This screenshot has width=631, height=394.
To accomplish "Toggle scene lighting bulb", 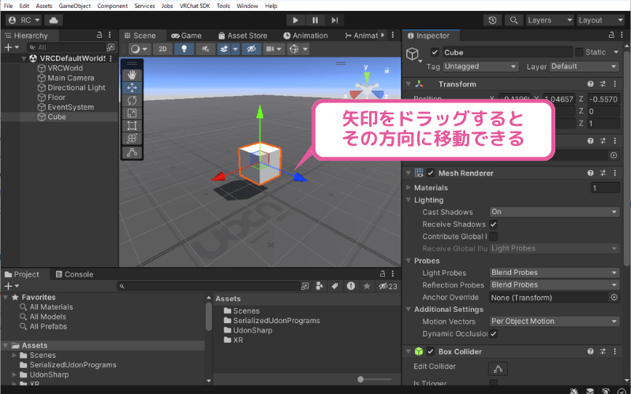I will (184, 49).
